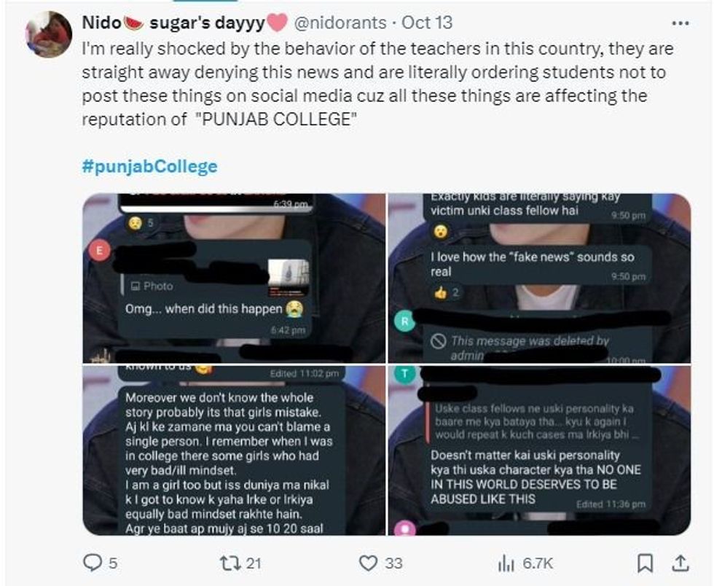Click the tweet body text
The height and width of the screenshot is (586, 714).
point(377,85)
